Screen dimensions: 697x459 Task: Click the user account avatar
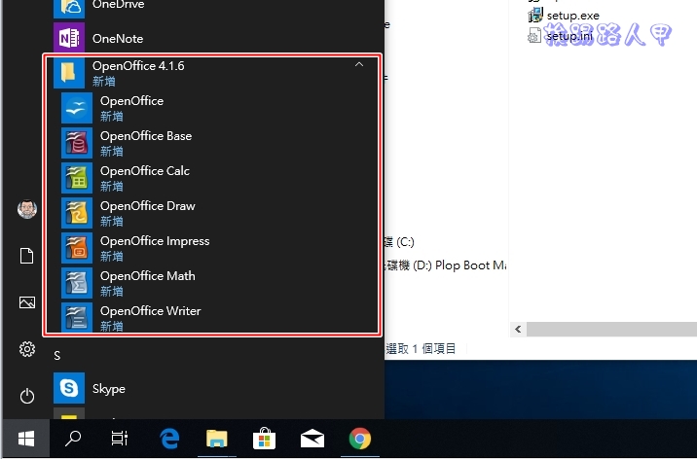pos(26,209)
